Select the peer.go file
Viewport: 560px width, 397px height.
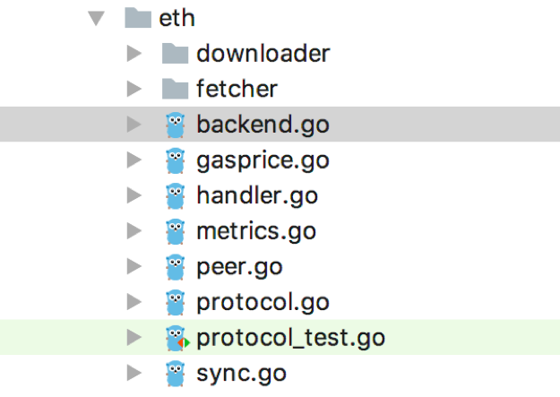coord(280,266)
